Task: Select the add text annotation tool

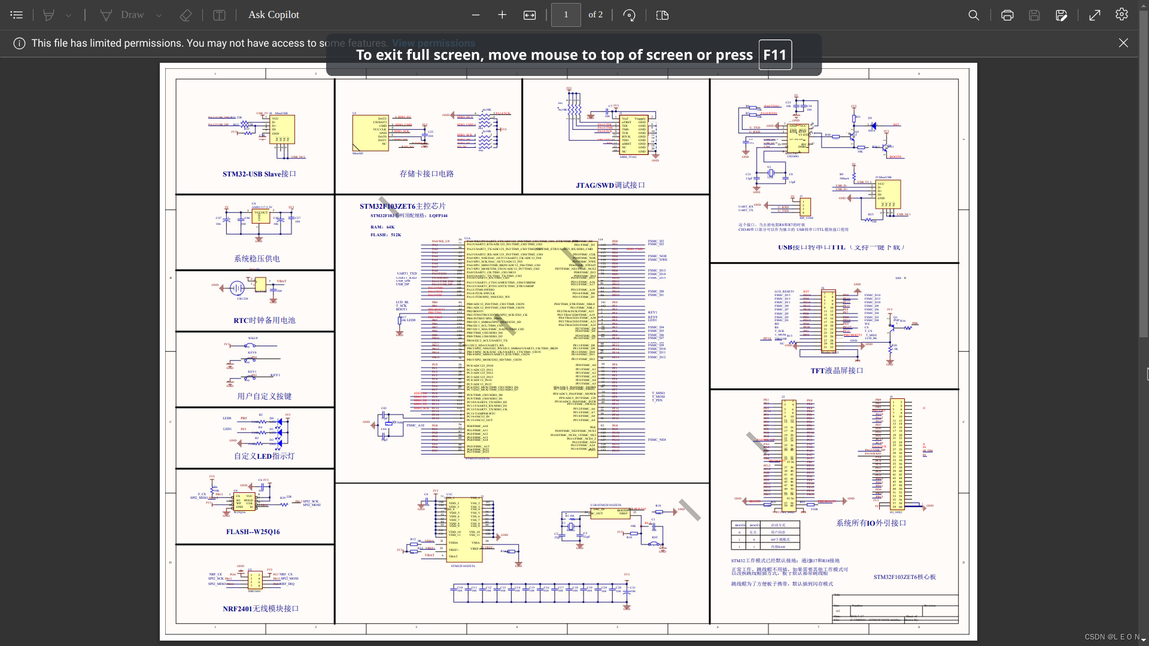Action: click(219, 15)
